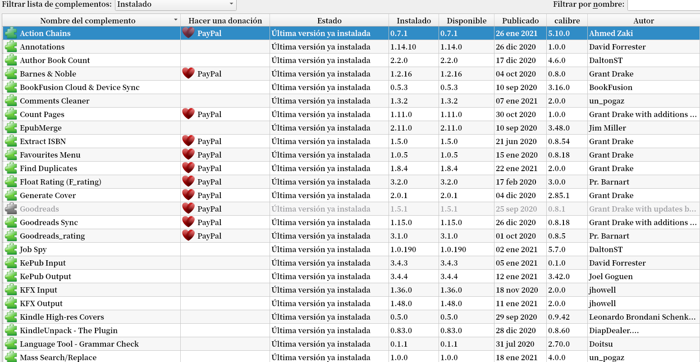Screen dimensions: 700x362
Task: Sort by the Autor column header
Action: (644, 21)
